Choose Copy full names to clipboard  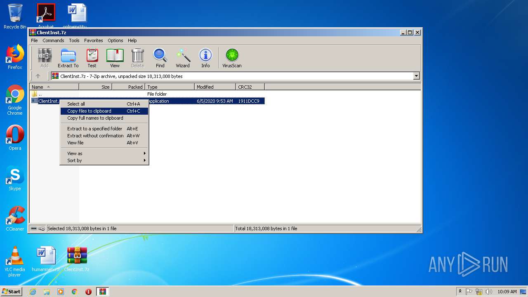tap(104, 118)
